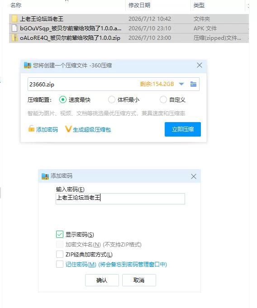Click the 360压缩 logo in the create archive dialog

coord(28,65)
